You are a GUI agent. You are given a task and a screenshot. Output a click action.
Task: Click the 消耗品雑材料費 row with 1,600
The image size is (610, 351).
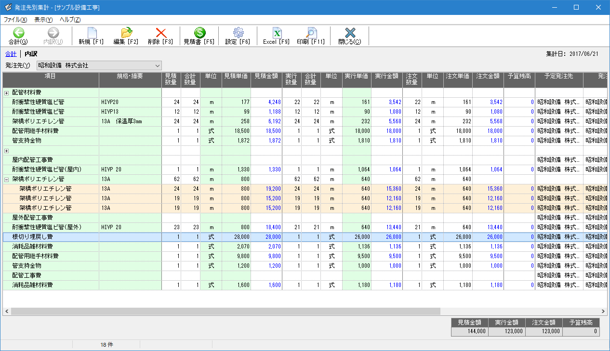click(x=305, y=285)
